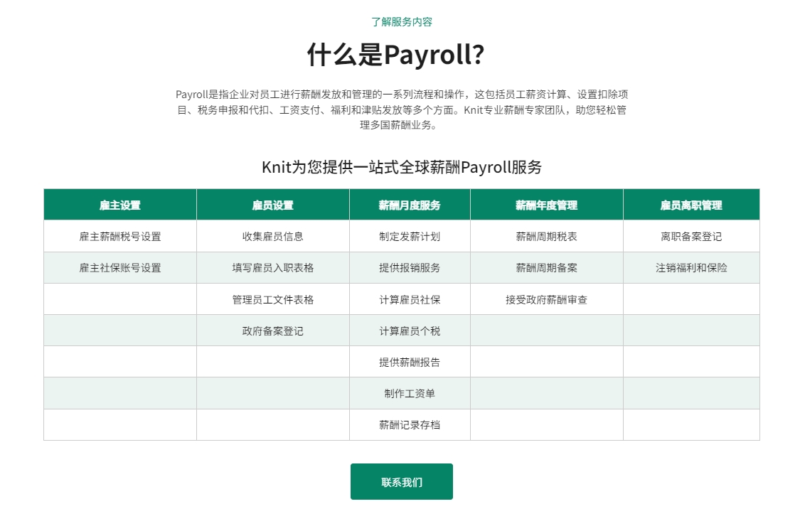Click the 联系我们 button
Image resolution: width=805 pixels, height=526 pixels.
pos(402,481)
